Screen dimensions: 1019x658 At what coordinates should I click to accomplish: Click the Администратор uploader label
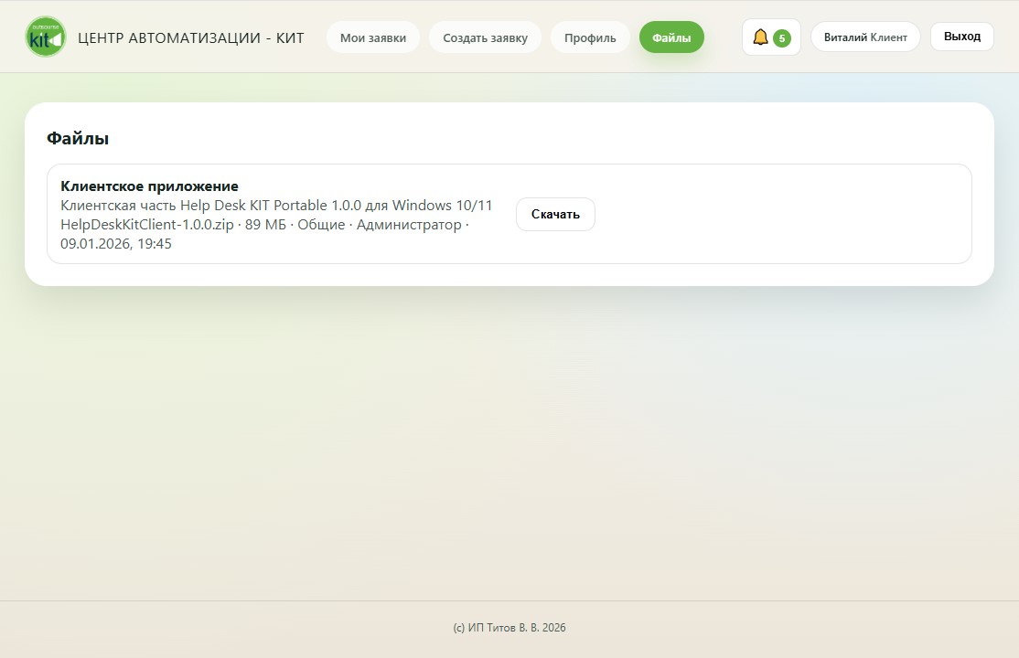[x=409, y=225]
